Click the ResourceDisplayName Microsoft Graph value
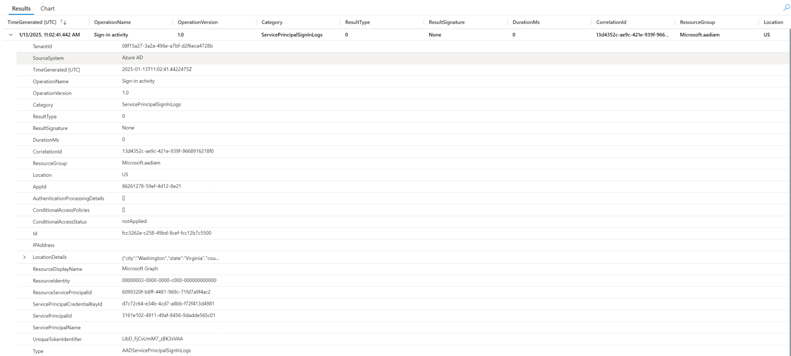 pos(140,269)
